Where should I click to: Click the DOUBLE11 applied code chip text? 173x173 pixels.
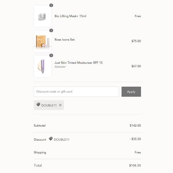pyautogui.click(x=49, y=106)
